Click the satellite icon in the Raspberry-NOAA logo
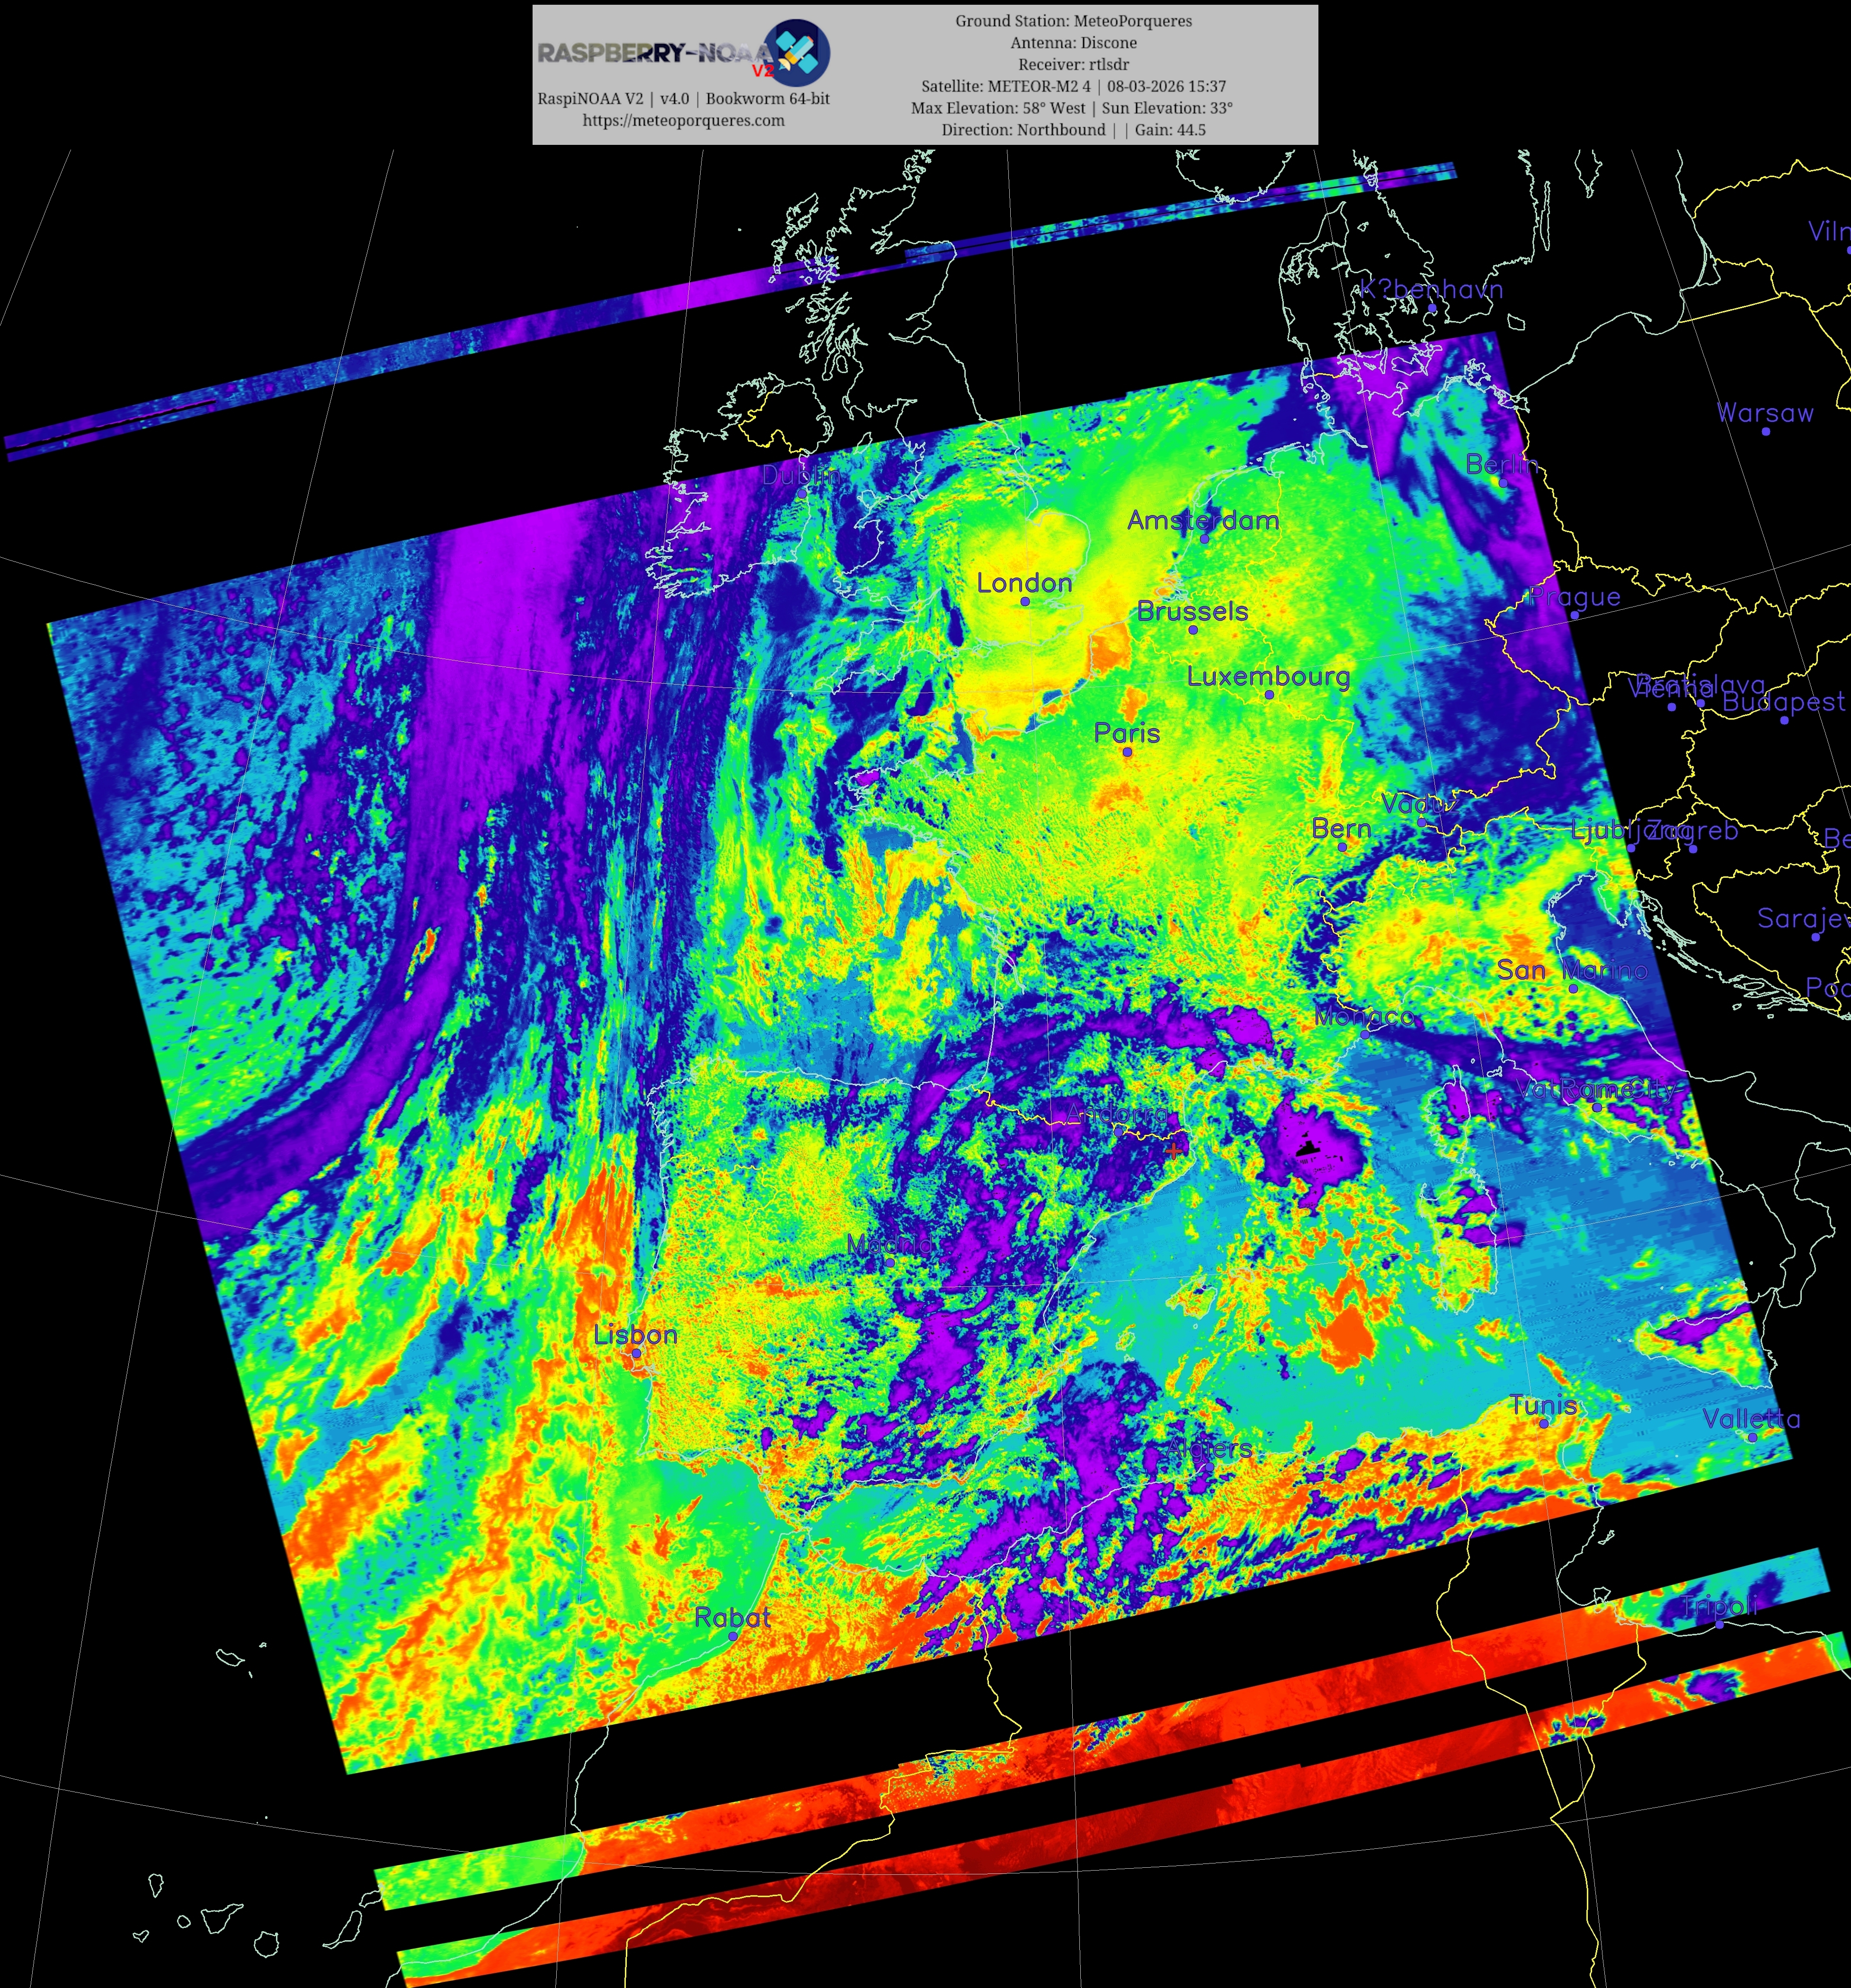 click(797, 52)
